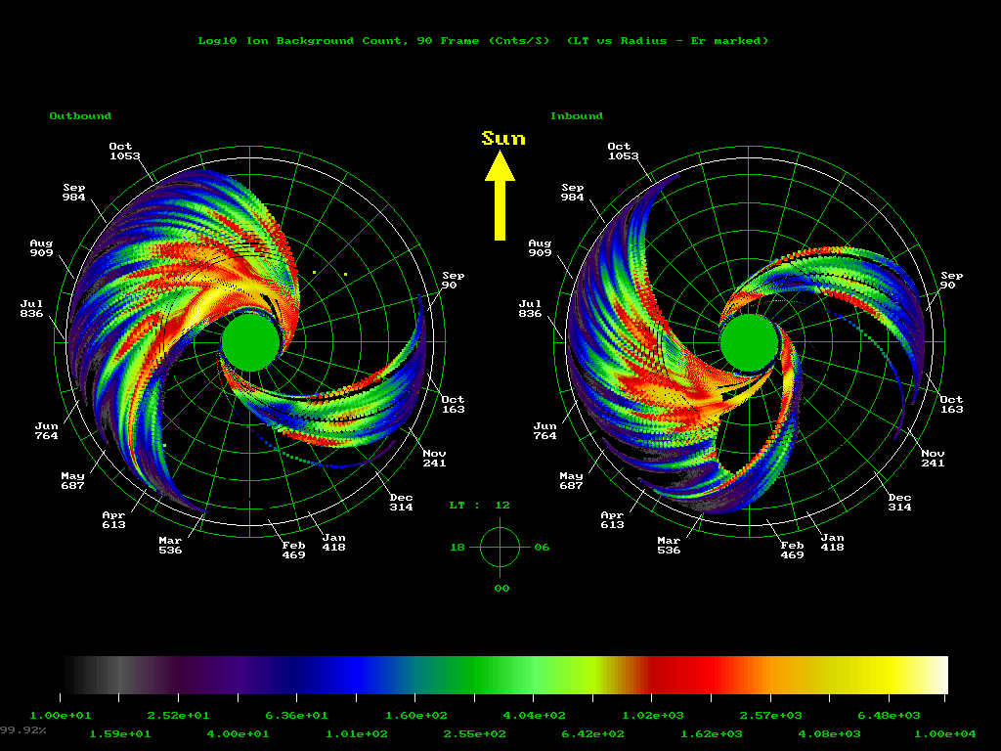The height and width of the screenshot is (751, 1001).
Task: Select the green Earth disk in Outbound plot
Action: 251,342
